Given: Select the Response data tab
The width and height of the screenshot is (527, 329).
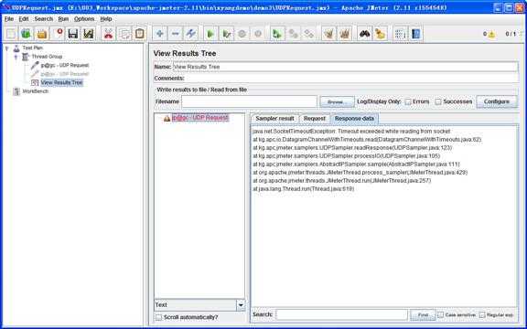Looking at the screenshot, I should [x=354, y=119].
